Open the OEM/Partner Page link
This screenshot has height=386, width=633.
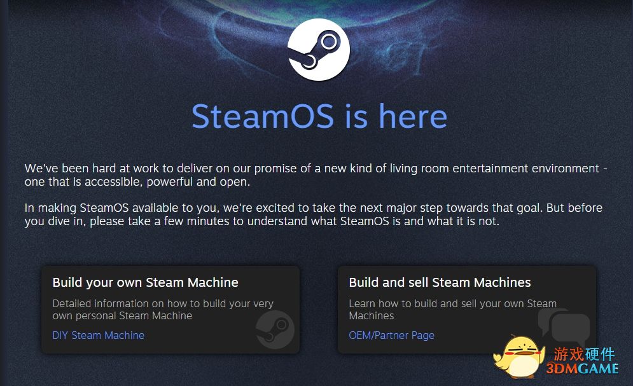click(x=391, y=335)
